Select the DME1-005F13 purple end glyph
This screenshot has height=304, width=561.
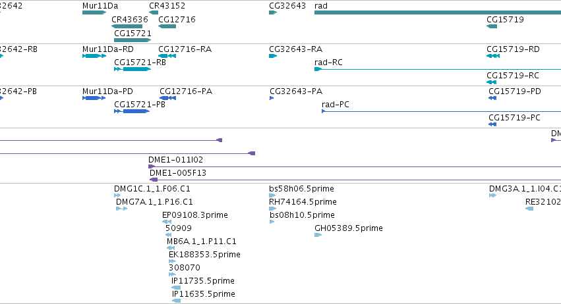pyautogui.click(x=154, y=180)
